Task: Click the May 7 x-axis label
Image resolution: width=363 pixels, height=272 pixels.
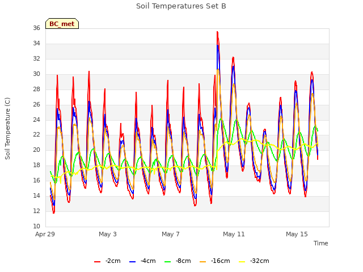Action: tap(171, 234)
